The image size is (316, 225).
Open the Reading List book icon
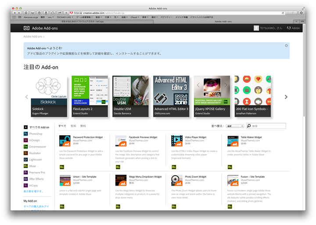tap(14, 18)
